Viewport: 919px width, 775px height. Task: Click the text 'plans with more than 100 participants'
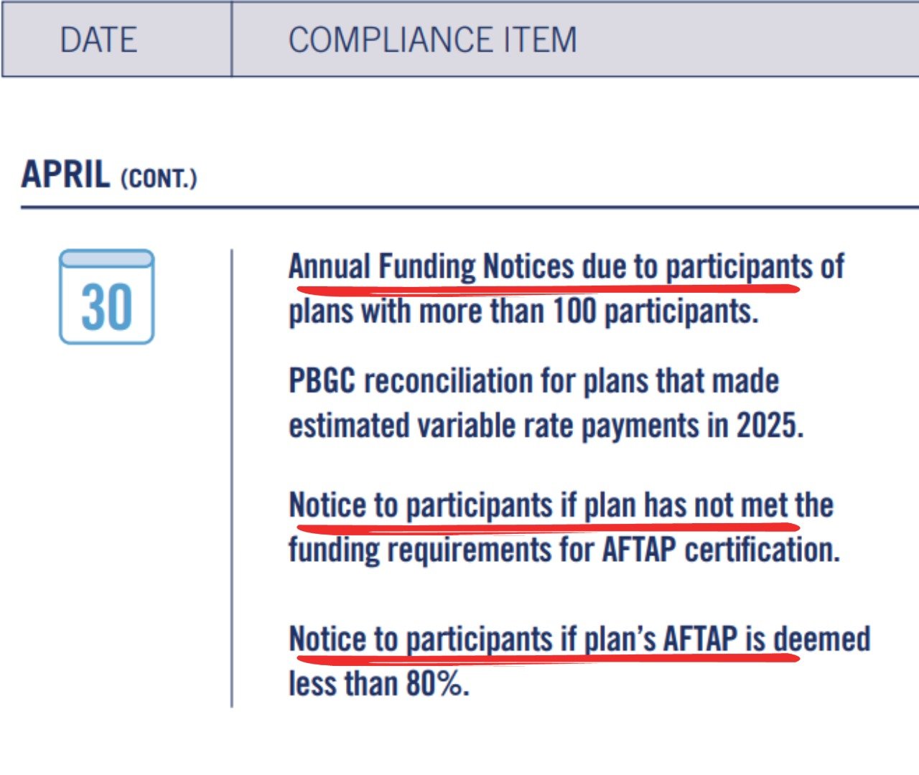[x=523, y=312]
